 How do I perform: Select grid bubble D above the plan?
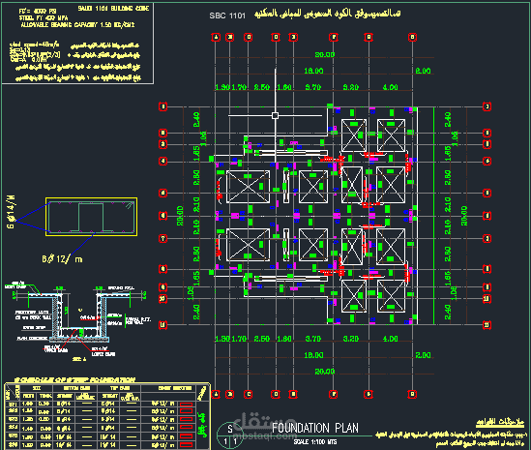pos(276,37)
